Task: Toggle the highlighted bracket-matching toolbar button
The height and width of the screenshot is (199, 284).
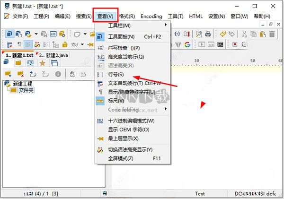Action: [28, 44]
